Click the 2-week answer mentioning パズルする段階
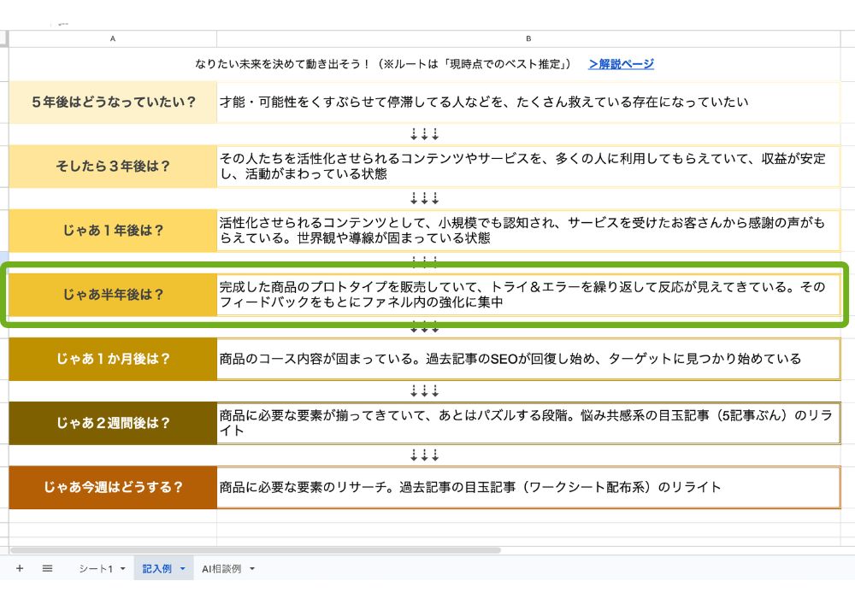Viewport: 855px width, 604px height. (528, 423)
